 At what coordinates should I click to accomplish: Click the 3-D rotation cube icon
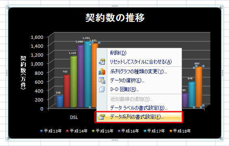(102, 89)
